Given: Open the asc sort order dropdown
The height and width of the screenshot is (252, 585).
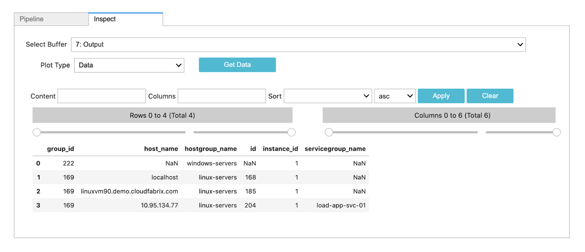Looking at the screenshot, I should [x=395, y=96].
